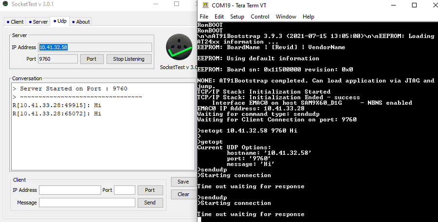Open the Help menu in Tera Term
Screen dimensions: 438x222
pyautogui.click(x=308, y=17)
